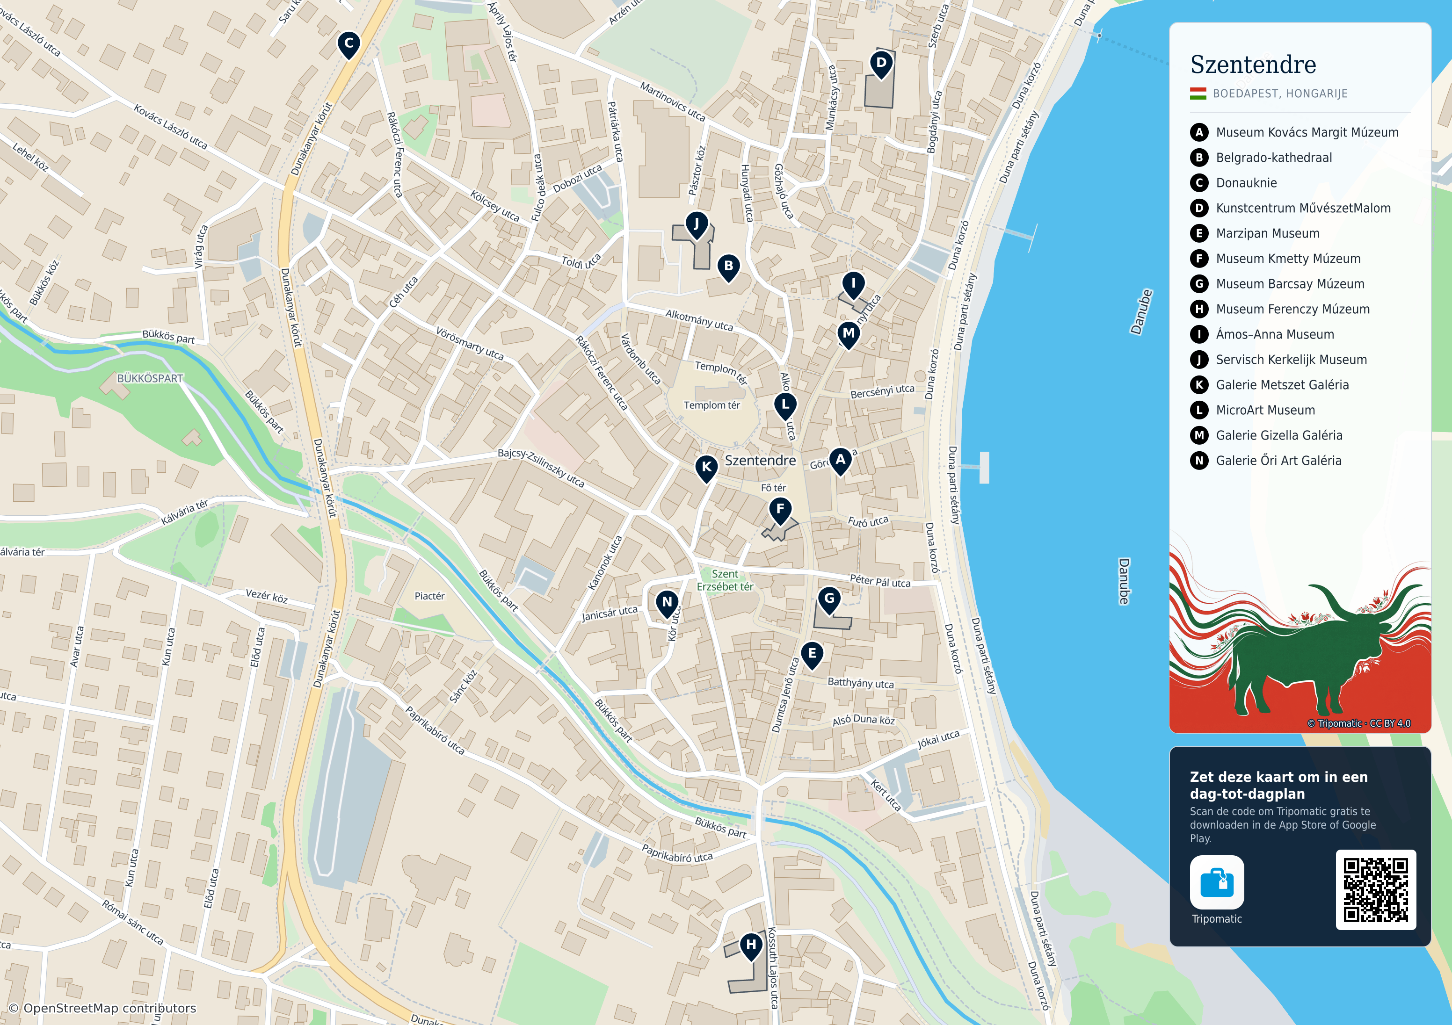Select map pin K Metszet Galéria
The image size is (1452, 1025).
706,469
